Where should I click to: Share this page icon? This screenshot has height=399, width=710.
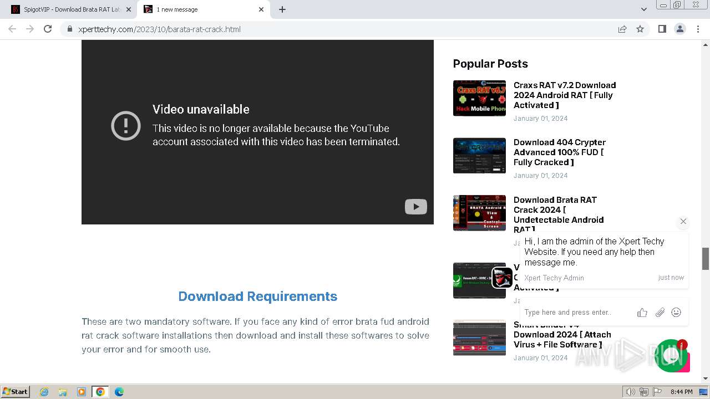click(x=622, y=29)
